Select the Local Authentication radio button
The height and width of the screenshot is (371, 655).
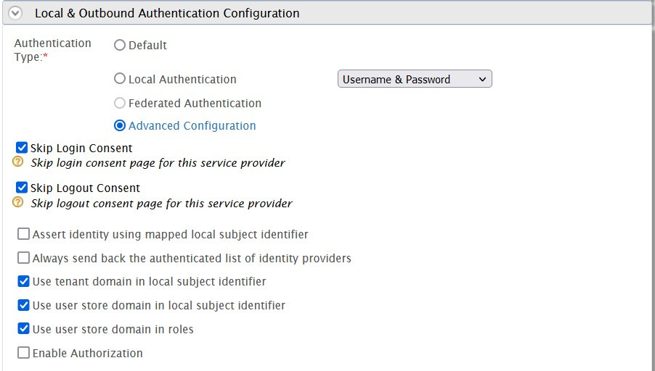tap(120, 79)
